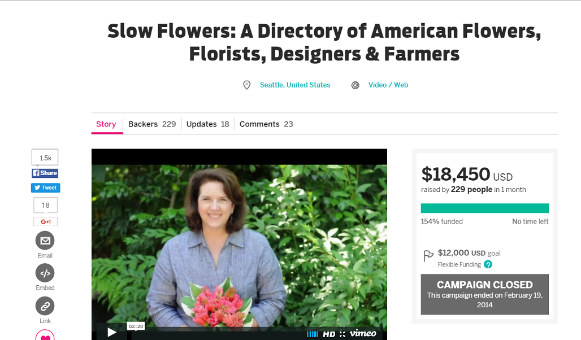Open the Video / Web category link

tap(388, 85)
